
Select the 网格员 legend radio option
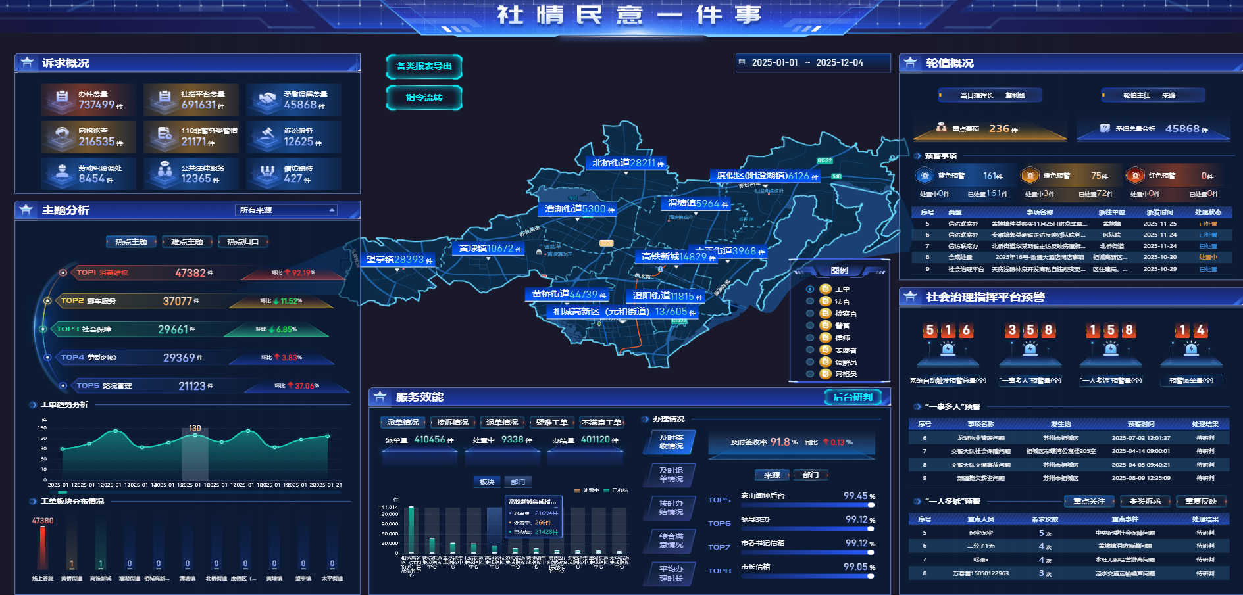point(810,374)
